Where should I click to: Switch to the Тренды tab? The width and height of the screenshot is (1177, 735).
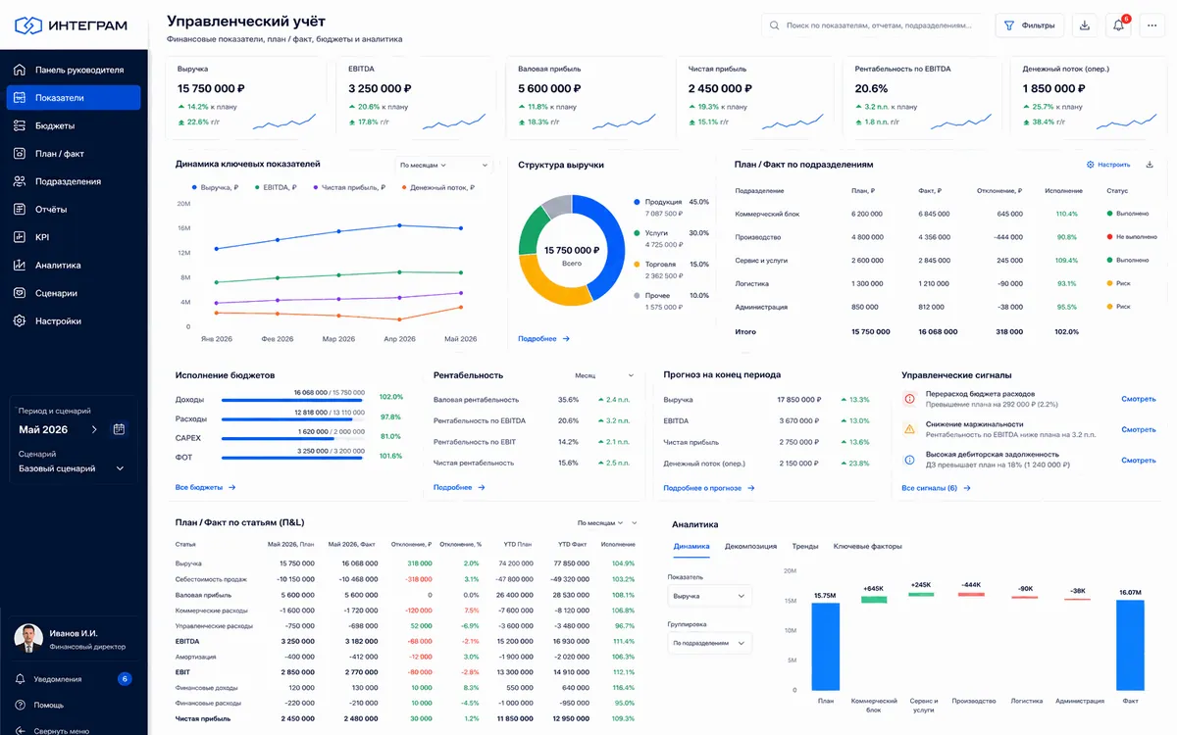pyautogui.click(x=805, y=546)
